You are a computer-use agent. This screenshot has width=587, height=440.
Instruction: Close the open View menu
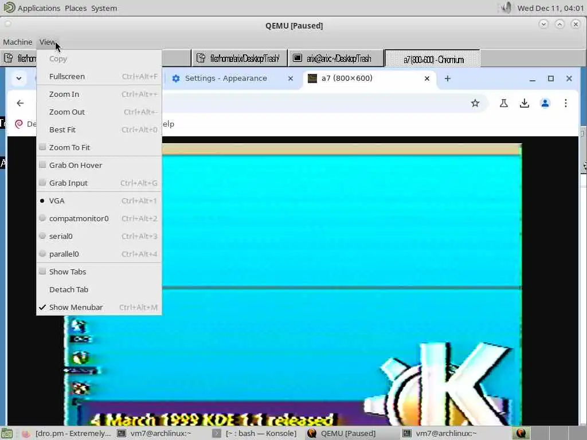pos(48,42)
